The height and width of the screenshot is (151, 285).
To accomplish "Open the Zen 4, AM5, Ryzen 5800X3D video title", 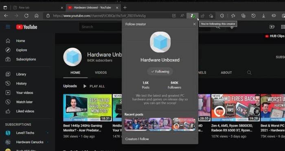I will click(x=232, y=128).
